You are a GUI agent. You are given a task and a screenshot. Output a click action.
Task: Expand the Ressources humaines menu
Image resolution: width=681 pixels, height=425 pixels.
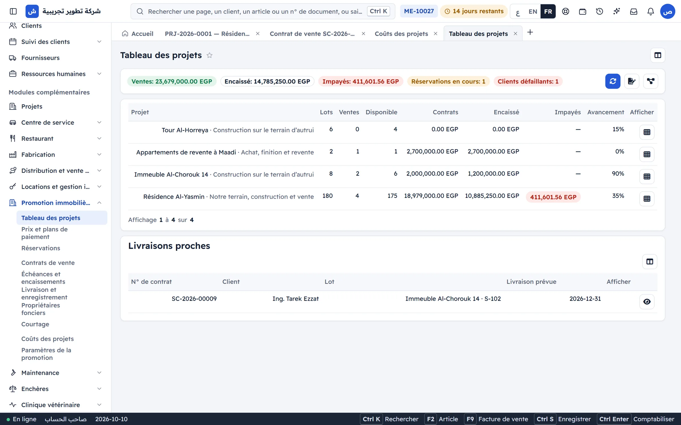tap(55, 74)
